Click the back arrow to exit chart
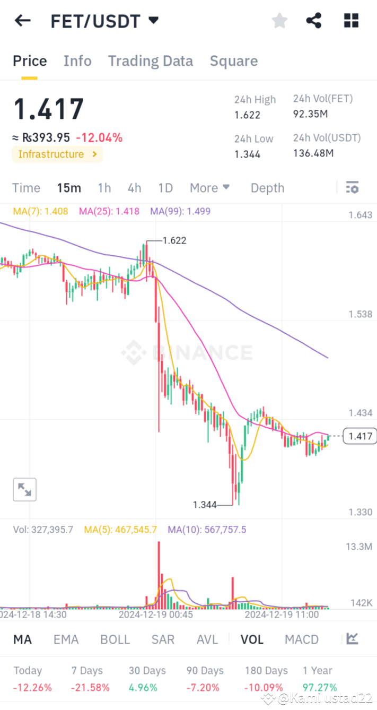 coord(21,20)
